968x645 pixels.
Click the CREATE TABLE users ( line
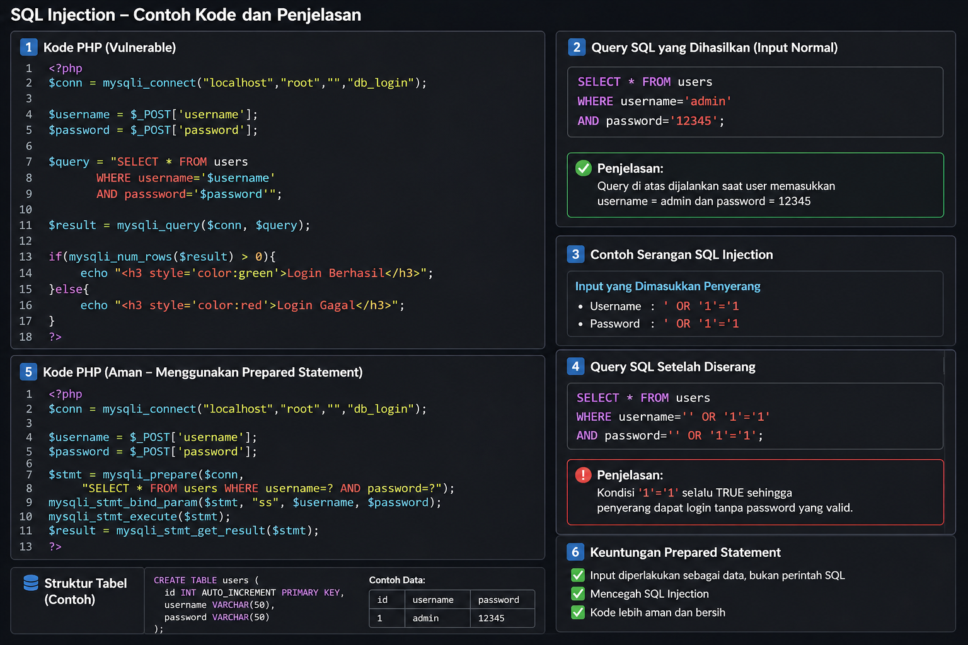click(206, 580)
